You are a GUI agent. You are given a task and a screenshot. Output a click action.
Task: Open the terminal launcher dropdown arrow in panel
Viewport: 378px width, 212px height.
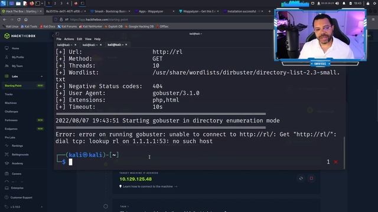42,4
